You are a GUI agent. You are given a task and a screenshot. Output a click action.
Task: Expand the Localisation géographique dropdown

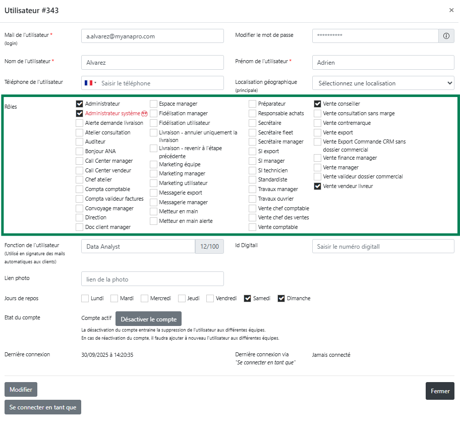(383, 83)
